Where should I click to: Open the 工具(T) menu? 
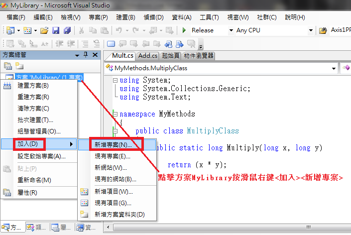coord(209,17)
